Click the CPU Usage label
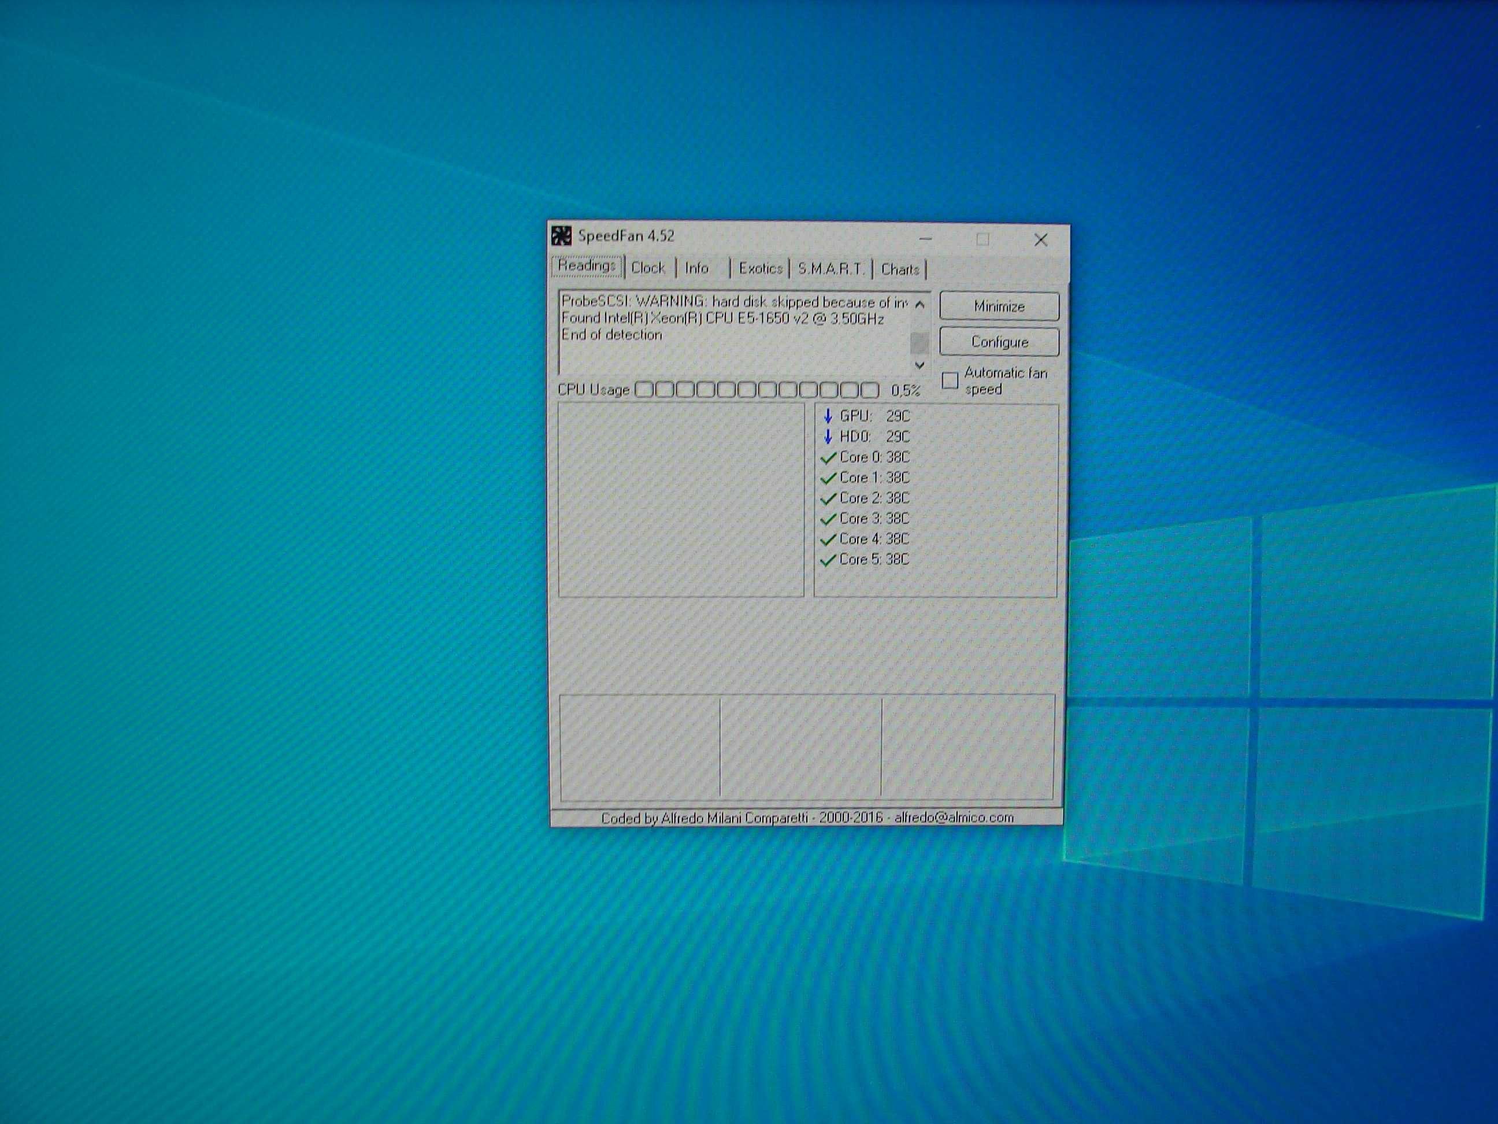The image size is (1498, 1124). point(593,390)
